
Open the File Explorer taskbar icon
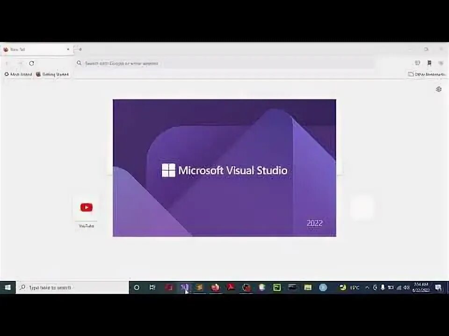pos(308,287)
